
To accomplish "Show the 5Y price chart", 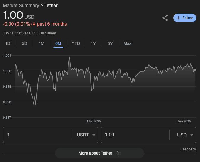I will tap(110, 43).
